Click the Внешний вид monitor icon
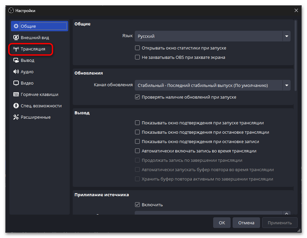Viewport: 307px width, 238px height. tap(16, 38)
